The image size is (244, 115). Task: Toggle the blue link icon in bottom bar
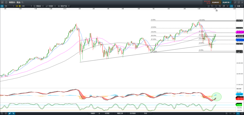click(x=13, y=113)
